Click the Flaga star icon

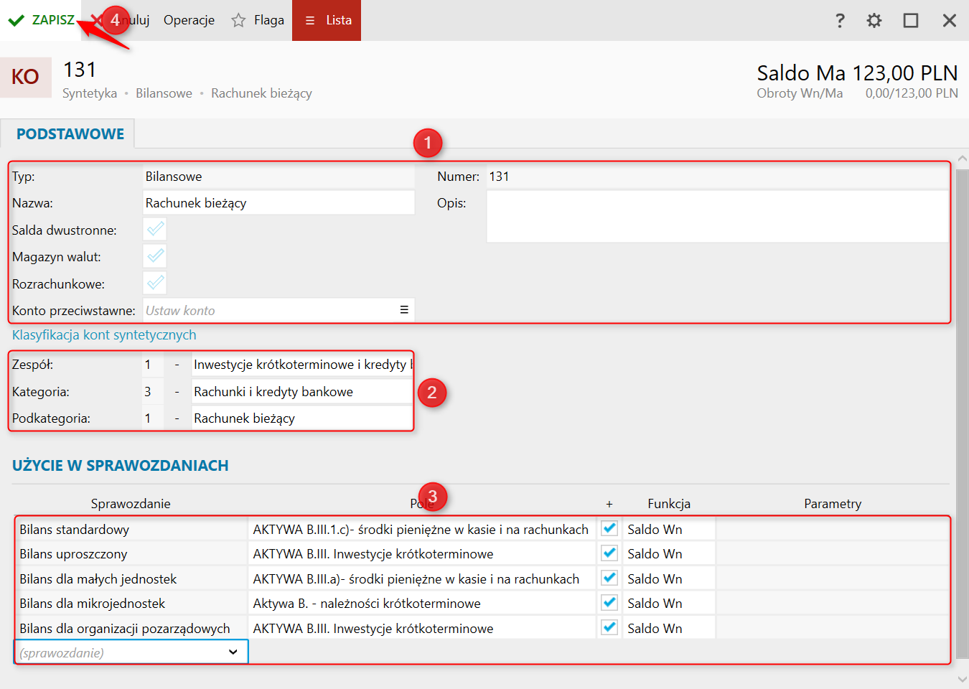[238, 21]
